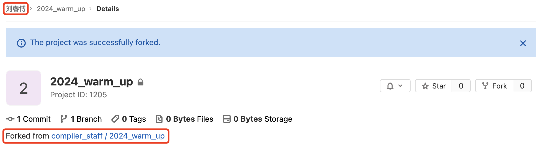Open compiler_staff / 2024_warm_up source project link
541x146 pixels.
[108, 136]
